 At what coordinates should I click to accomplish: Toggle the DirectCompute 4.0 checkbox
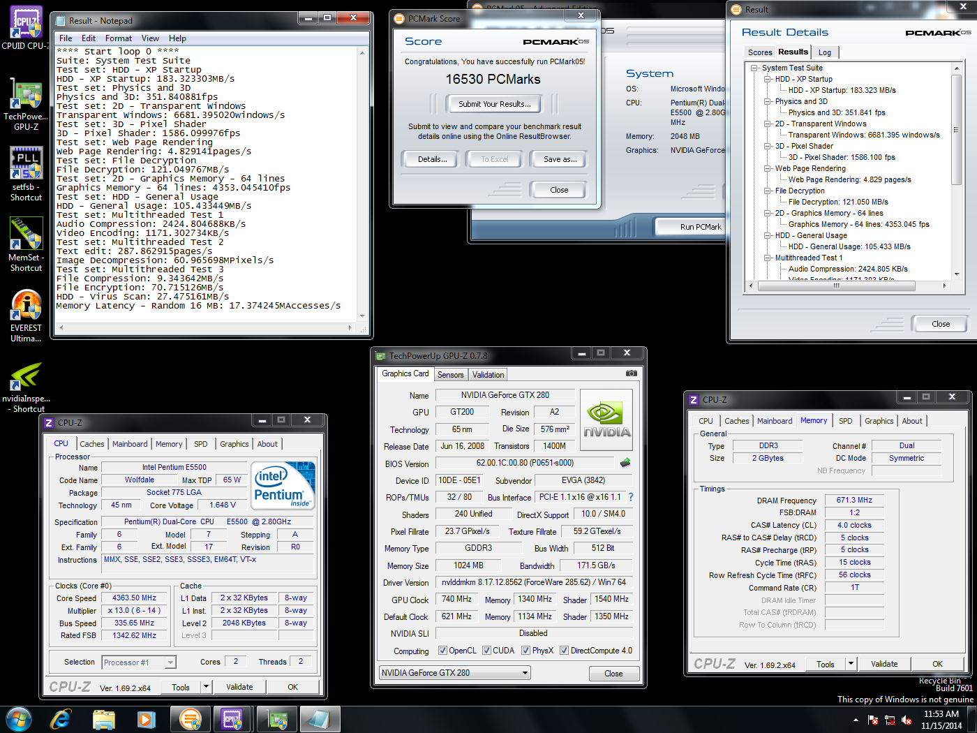[x=564, y=651]
